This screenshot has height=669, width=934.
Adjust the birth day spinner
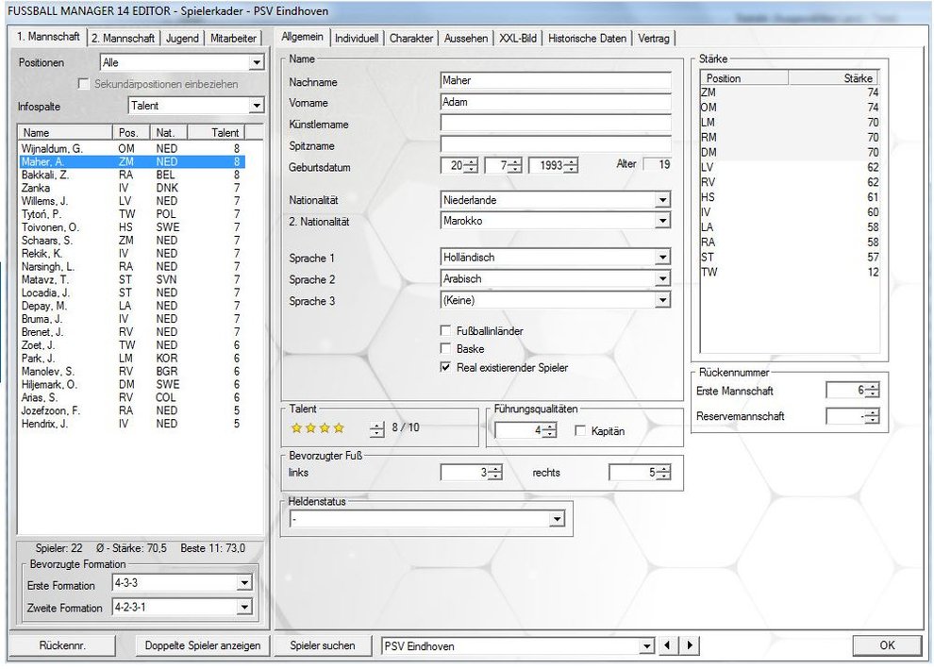pos(471,165)
